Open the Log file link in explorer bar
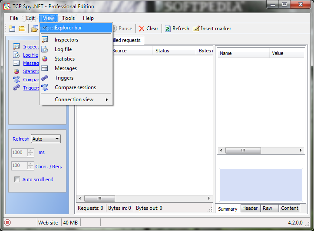 coord(30,55)
